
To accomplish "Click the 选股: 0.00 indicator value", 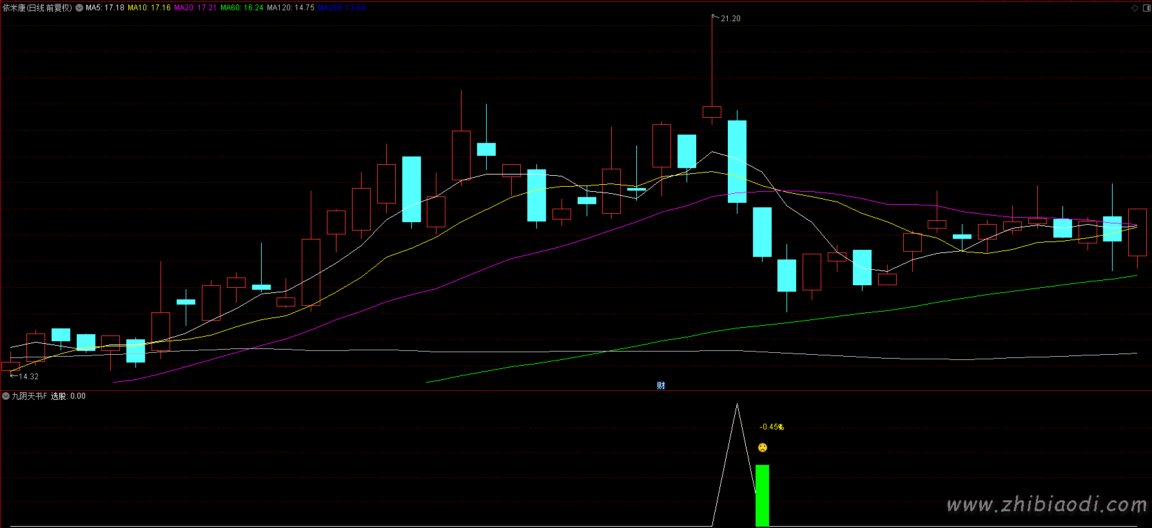I will tap(68, 396).
